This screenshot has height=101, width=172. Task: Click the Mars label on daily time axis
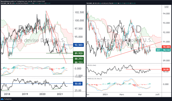[122, 94]
